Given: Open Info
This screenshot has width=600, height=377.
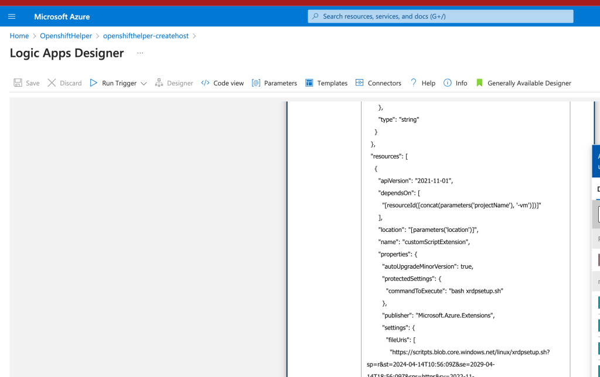Looking at the screenshot, I should [462, 83].
